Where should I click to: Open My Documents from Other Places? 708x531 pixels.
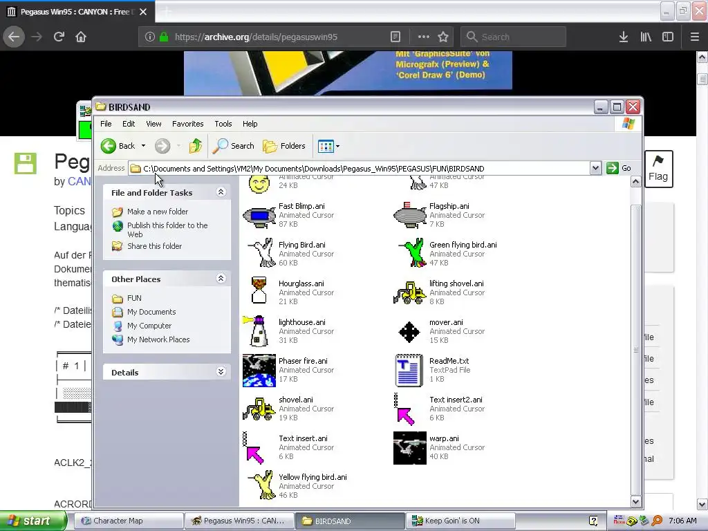[151, 312]
